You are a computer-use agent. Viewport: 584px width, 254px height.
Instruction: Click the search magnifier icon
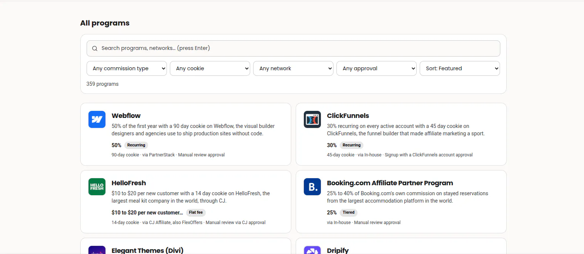(95, 48)
